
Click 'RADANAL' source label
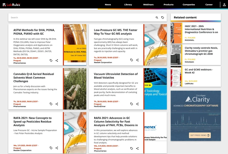[x=189, y=40]
